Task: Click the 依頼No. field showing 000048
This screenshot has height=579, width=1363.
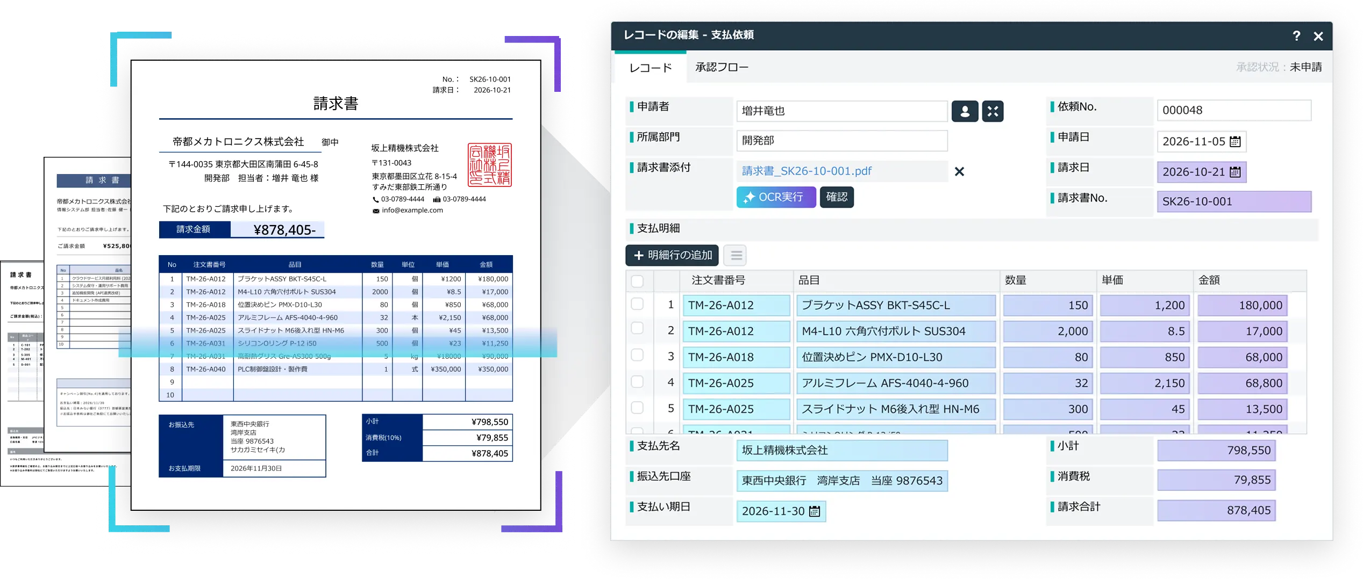Action: click(1234, 110)
